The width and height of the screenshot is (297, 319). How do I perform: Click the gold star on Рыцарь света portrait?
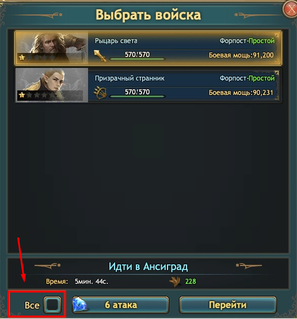22,58
